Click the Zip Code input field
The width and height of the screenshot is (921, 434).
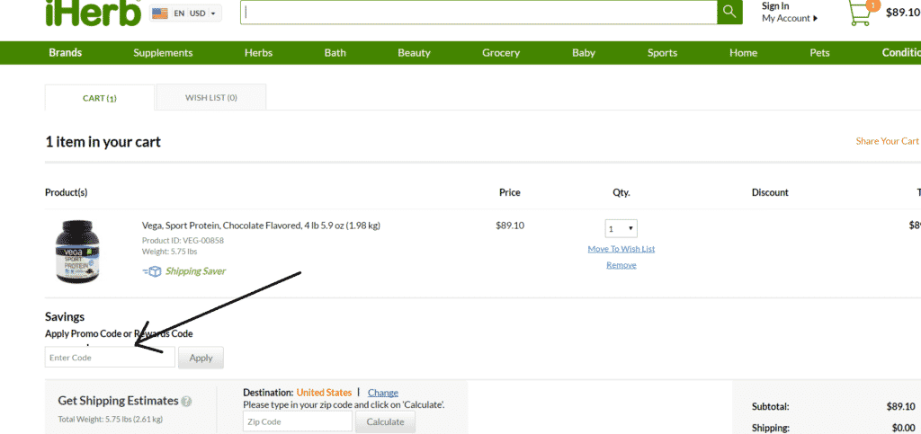pos(297,421)
